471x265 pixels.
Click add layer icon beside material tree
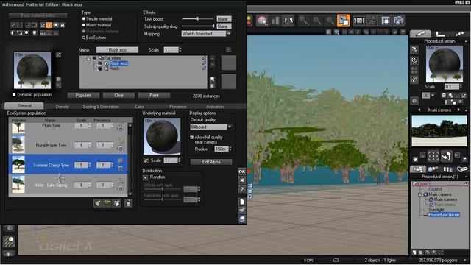point(213,79)
